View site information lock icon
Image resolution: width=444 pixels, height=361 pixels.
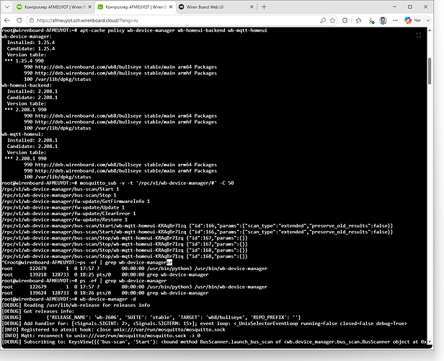32,20
